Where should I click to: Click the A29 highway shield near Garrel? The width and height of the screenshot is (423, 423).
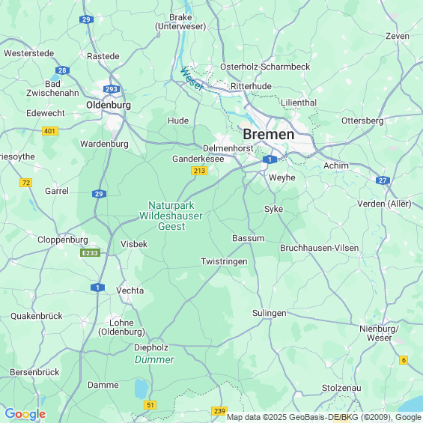(x=99, y=194)
